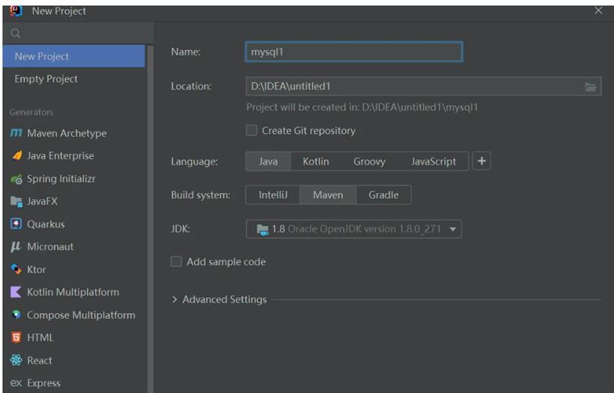This screenshot has height=393, width=614.
Task: Click the JavaFX label
Action: (42, 201)
